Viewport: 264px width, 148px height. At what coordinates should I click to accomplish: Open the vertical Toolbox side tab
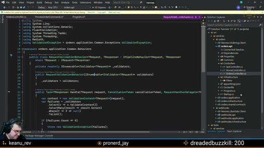click(x=2, y=19)
